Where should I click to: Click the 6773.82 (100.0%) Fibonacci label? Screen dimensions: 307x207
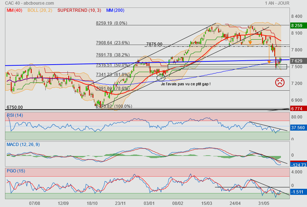click(114, 106)
